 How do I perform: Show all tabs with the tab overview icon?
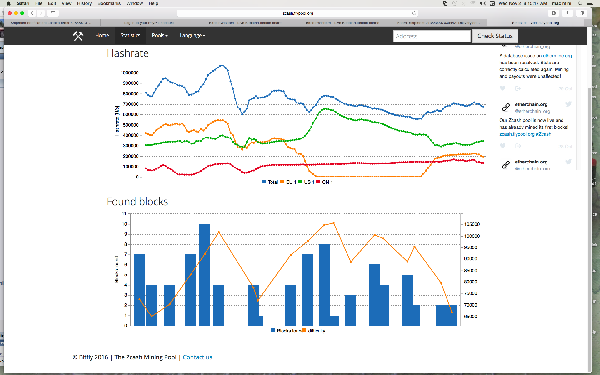click(x=582, y=13)
